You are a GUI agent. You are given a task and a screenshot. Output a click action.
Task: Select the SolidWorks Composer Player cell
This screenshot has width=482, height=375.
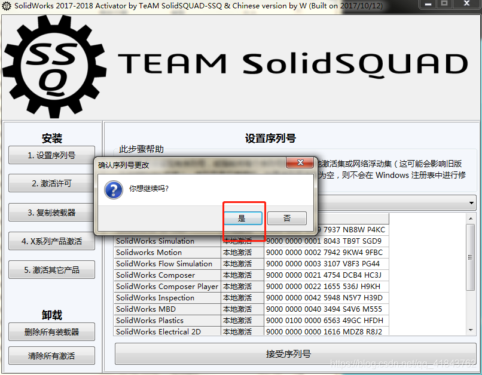coord(167,287)
